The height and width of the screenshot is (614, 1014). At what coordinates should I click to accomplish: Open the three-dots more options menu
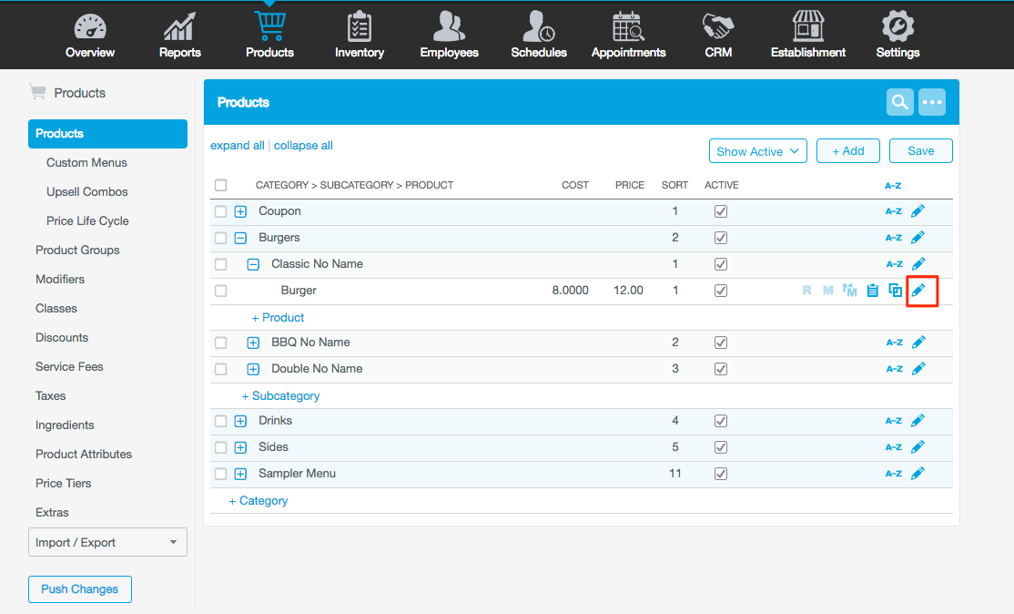point(932,102)
